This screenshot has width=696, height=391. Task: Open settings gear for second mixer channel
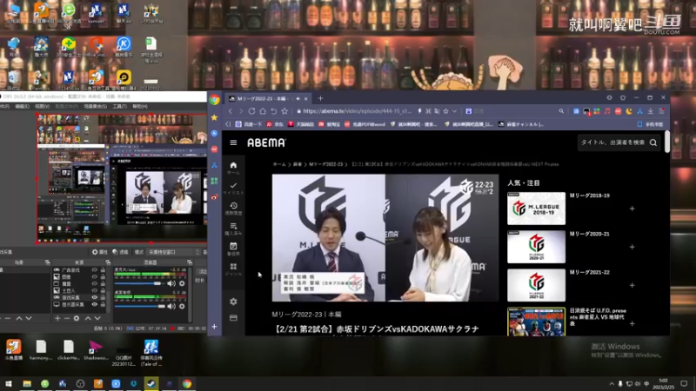[182, 306]
